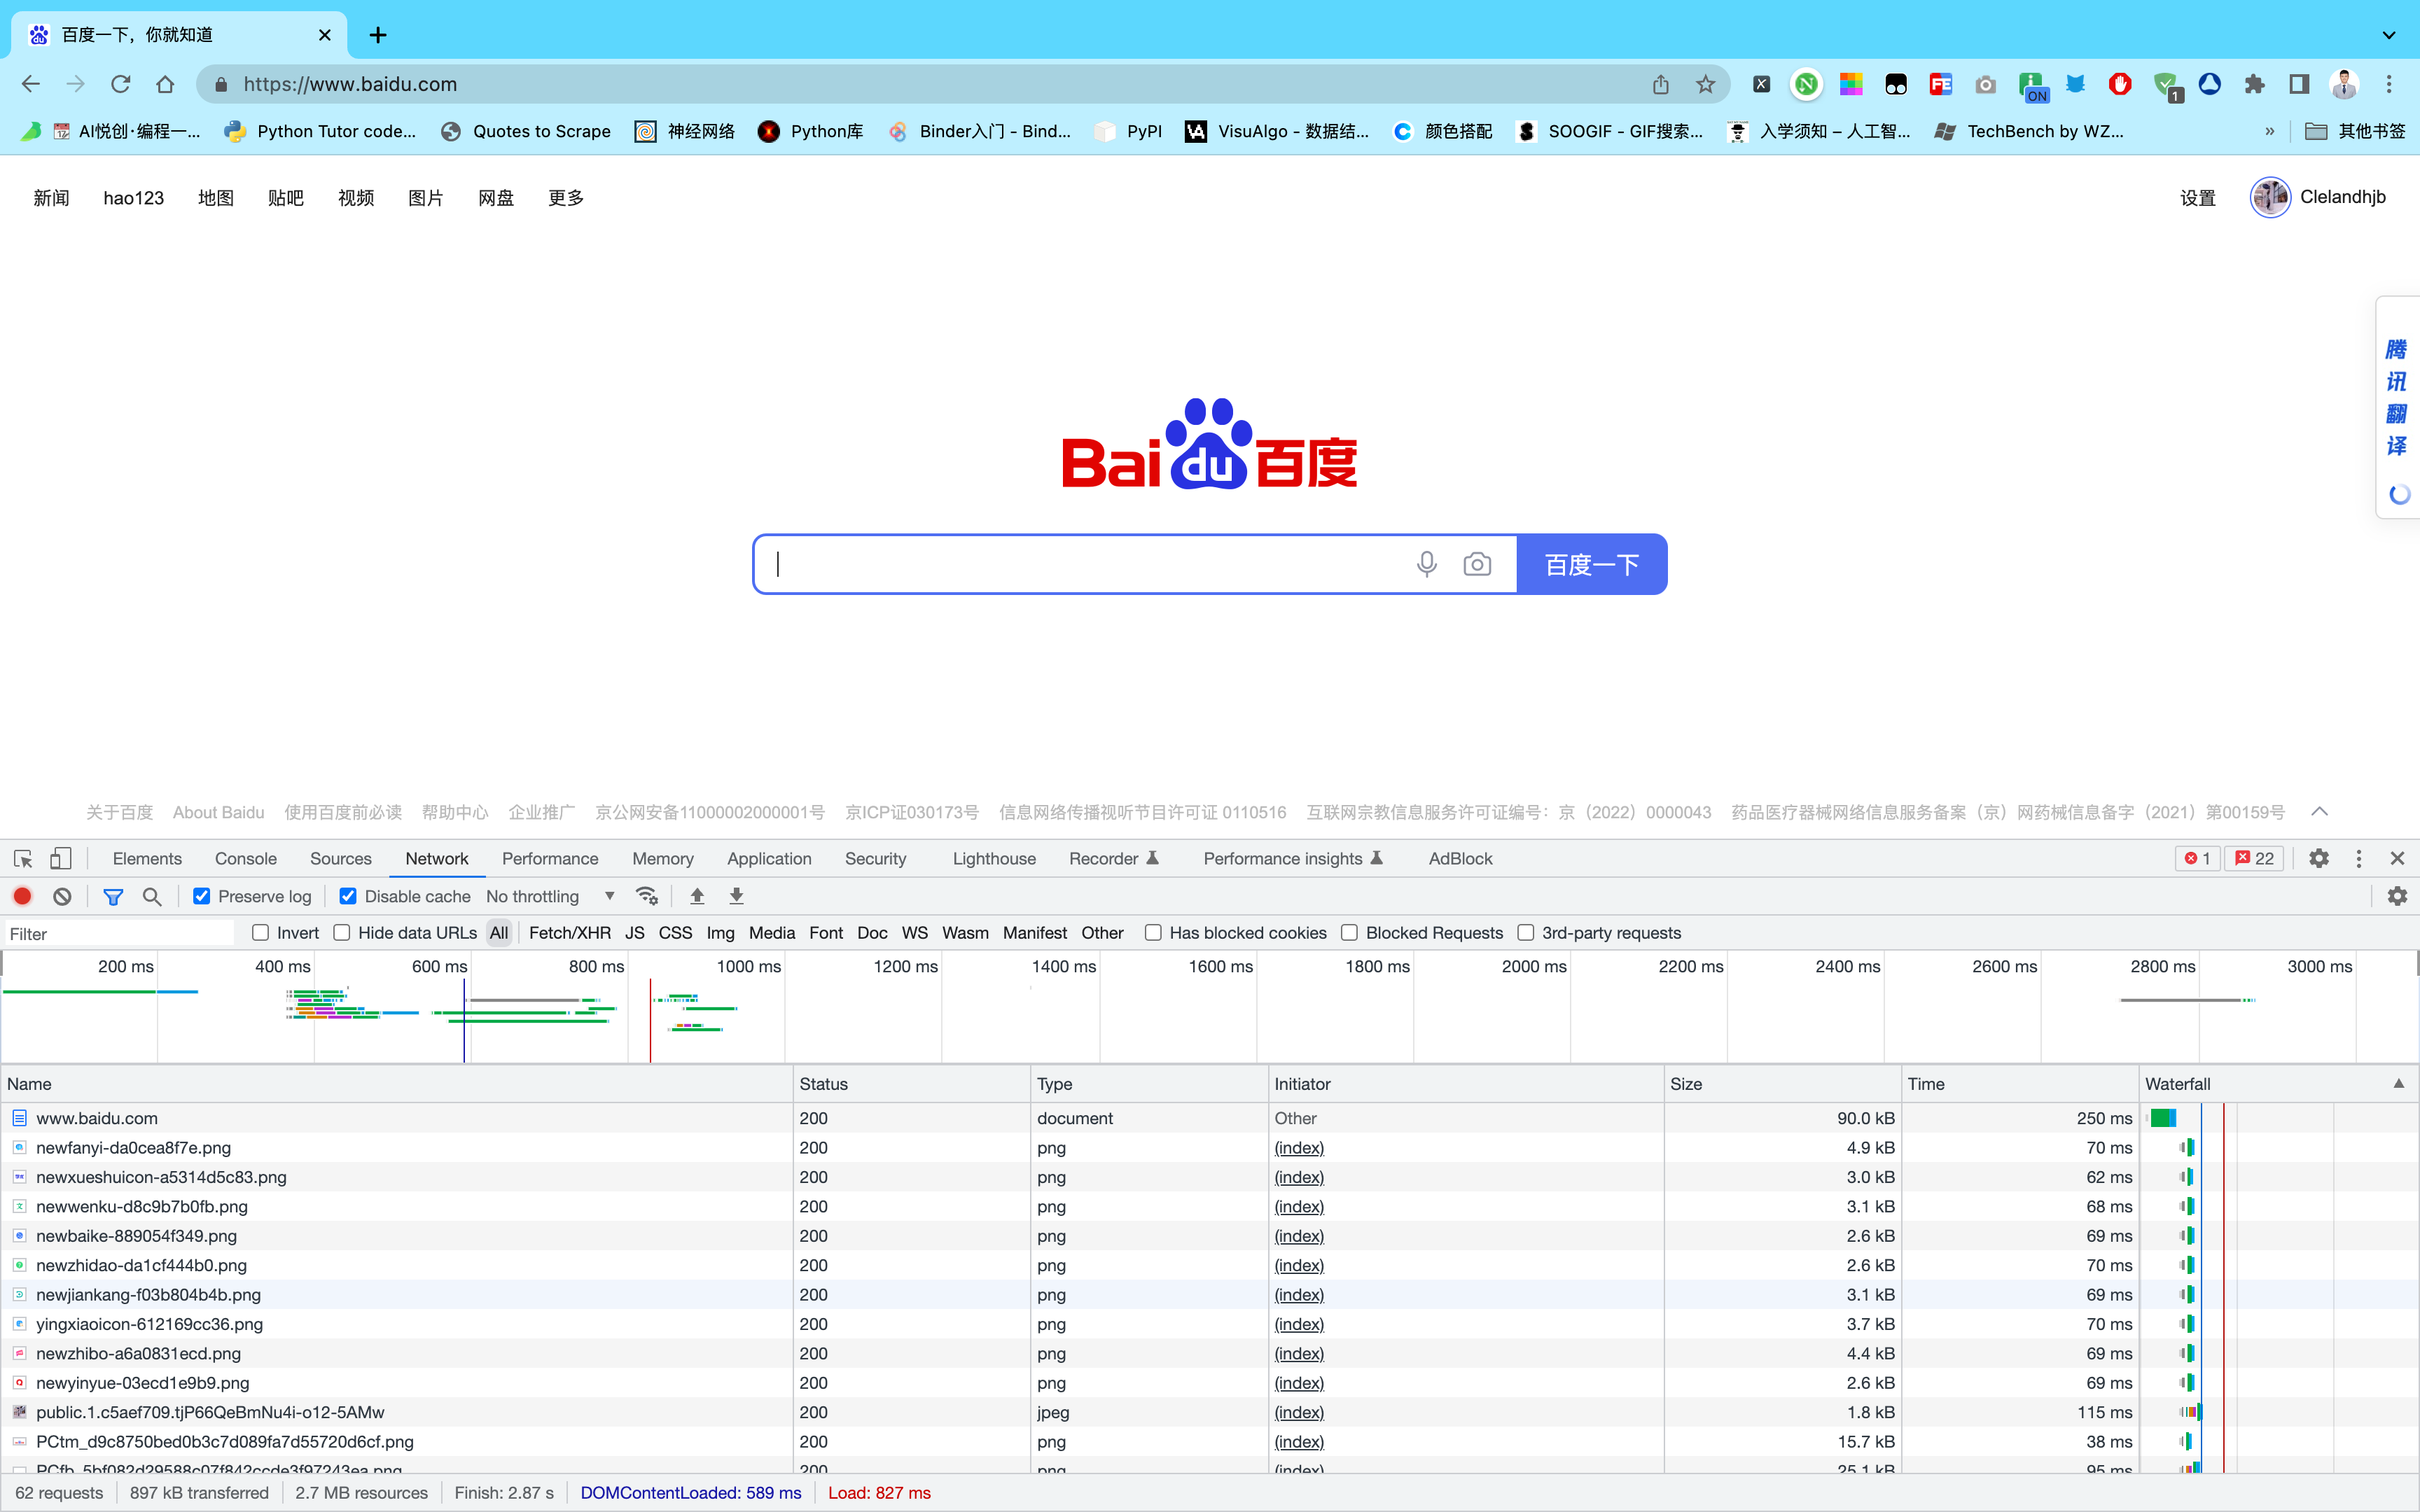Viewport: 2420px width, 1512px height.
Task: Open network search magnifier
Action: click(152, 896)
